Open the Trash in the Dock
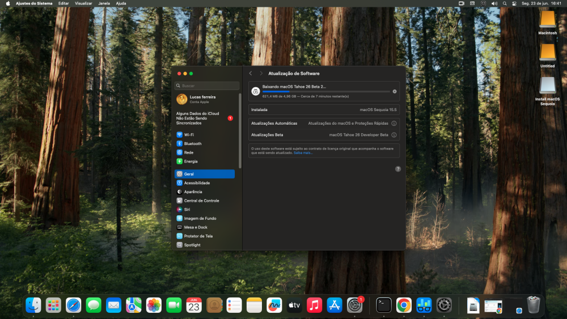567x319 pixels. tap(534, 304)
